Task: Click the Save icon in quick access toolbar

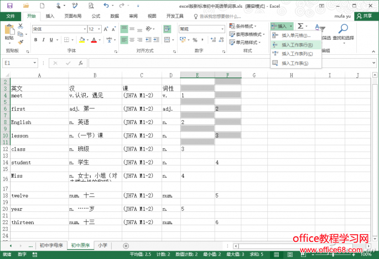Action: [9, 6]
